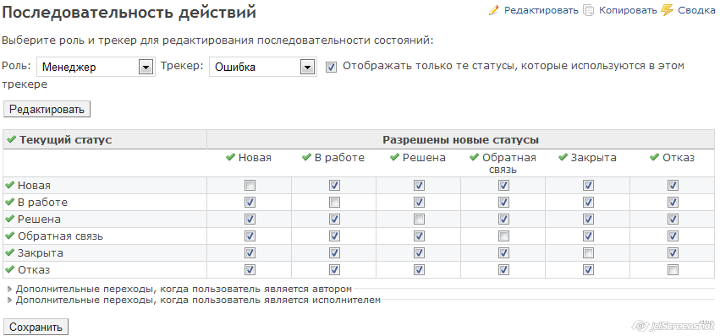Expand additional transitions when user is исполнителем

point(195,301)
